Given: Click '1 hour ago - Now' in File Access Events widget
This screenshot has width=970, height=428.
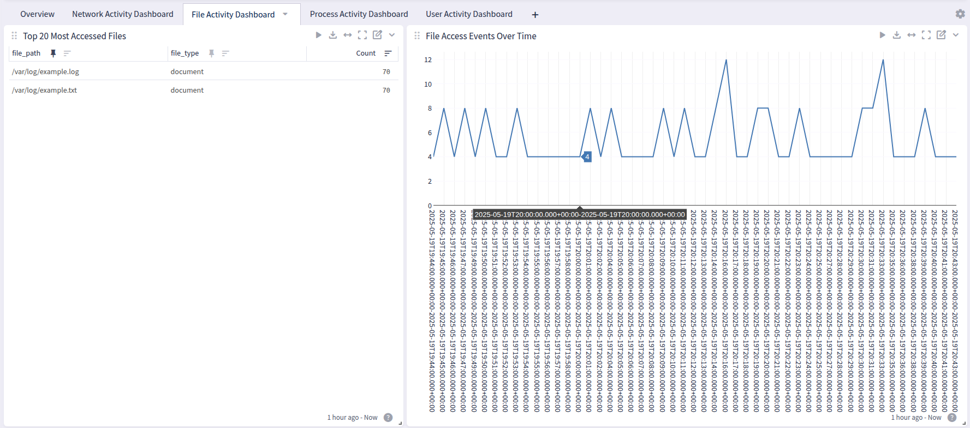Looking at the screenshot, I should (x=916, y=418).
